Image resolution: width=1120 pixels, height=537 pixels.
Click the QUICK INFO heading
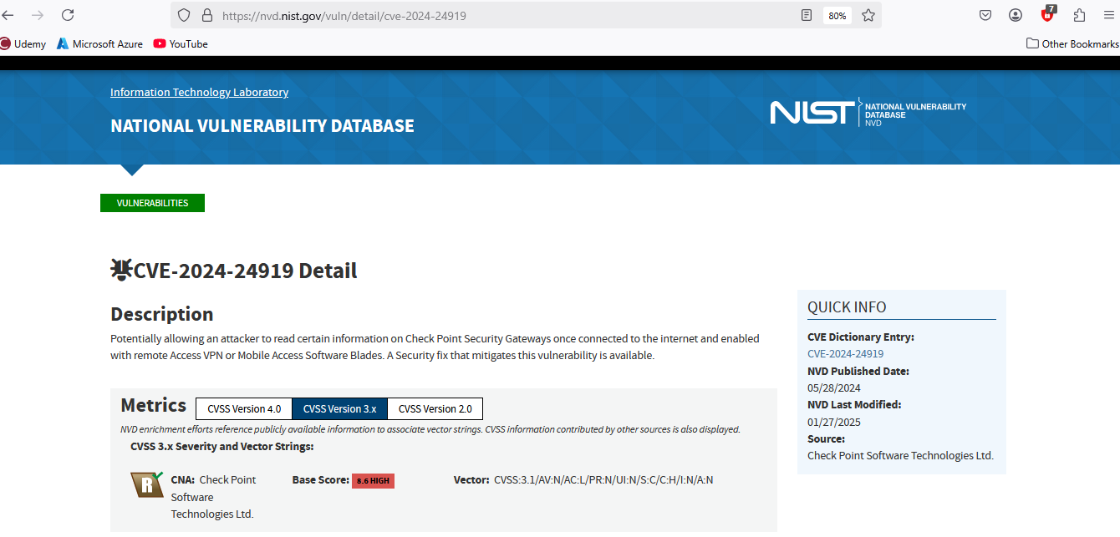click(x=847, y=307)
